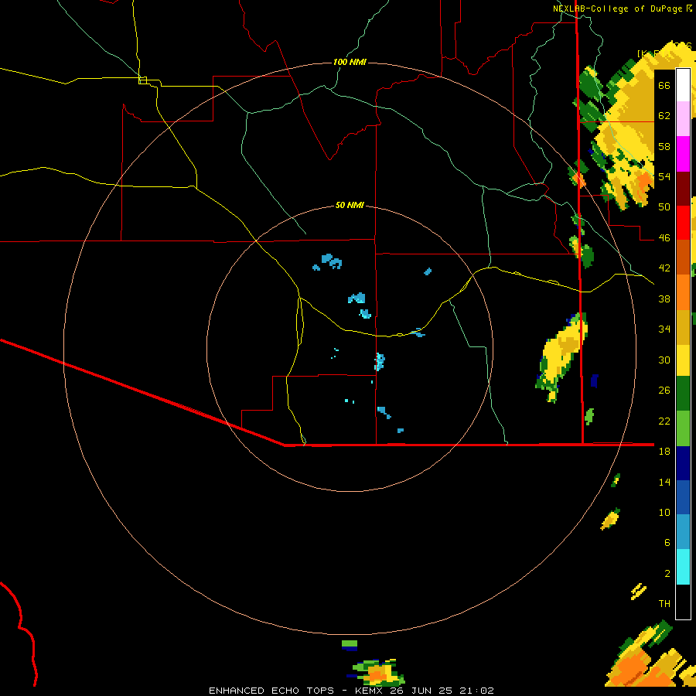Image resolution: width=696 pixels, height=696 pixels.
Task: Click the Enhanced Echo Tops KEMX timestamp caption
Action: 351,691
